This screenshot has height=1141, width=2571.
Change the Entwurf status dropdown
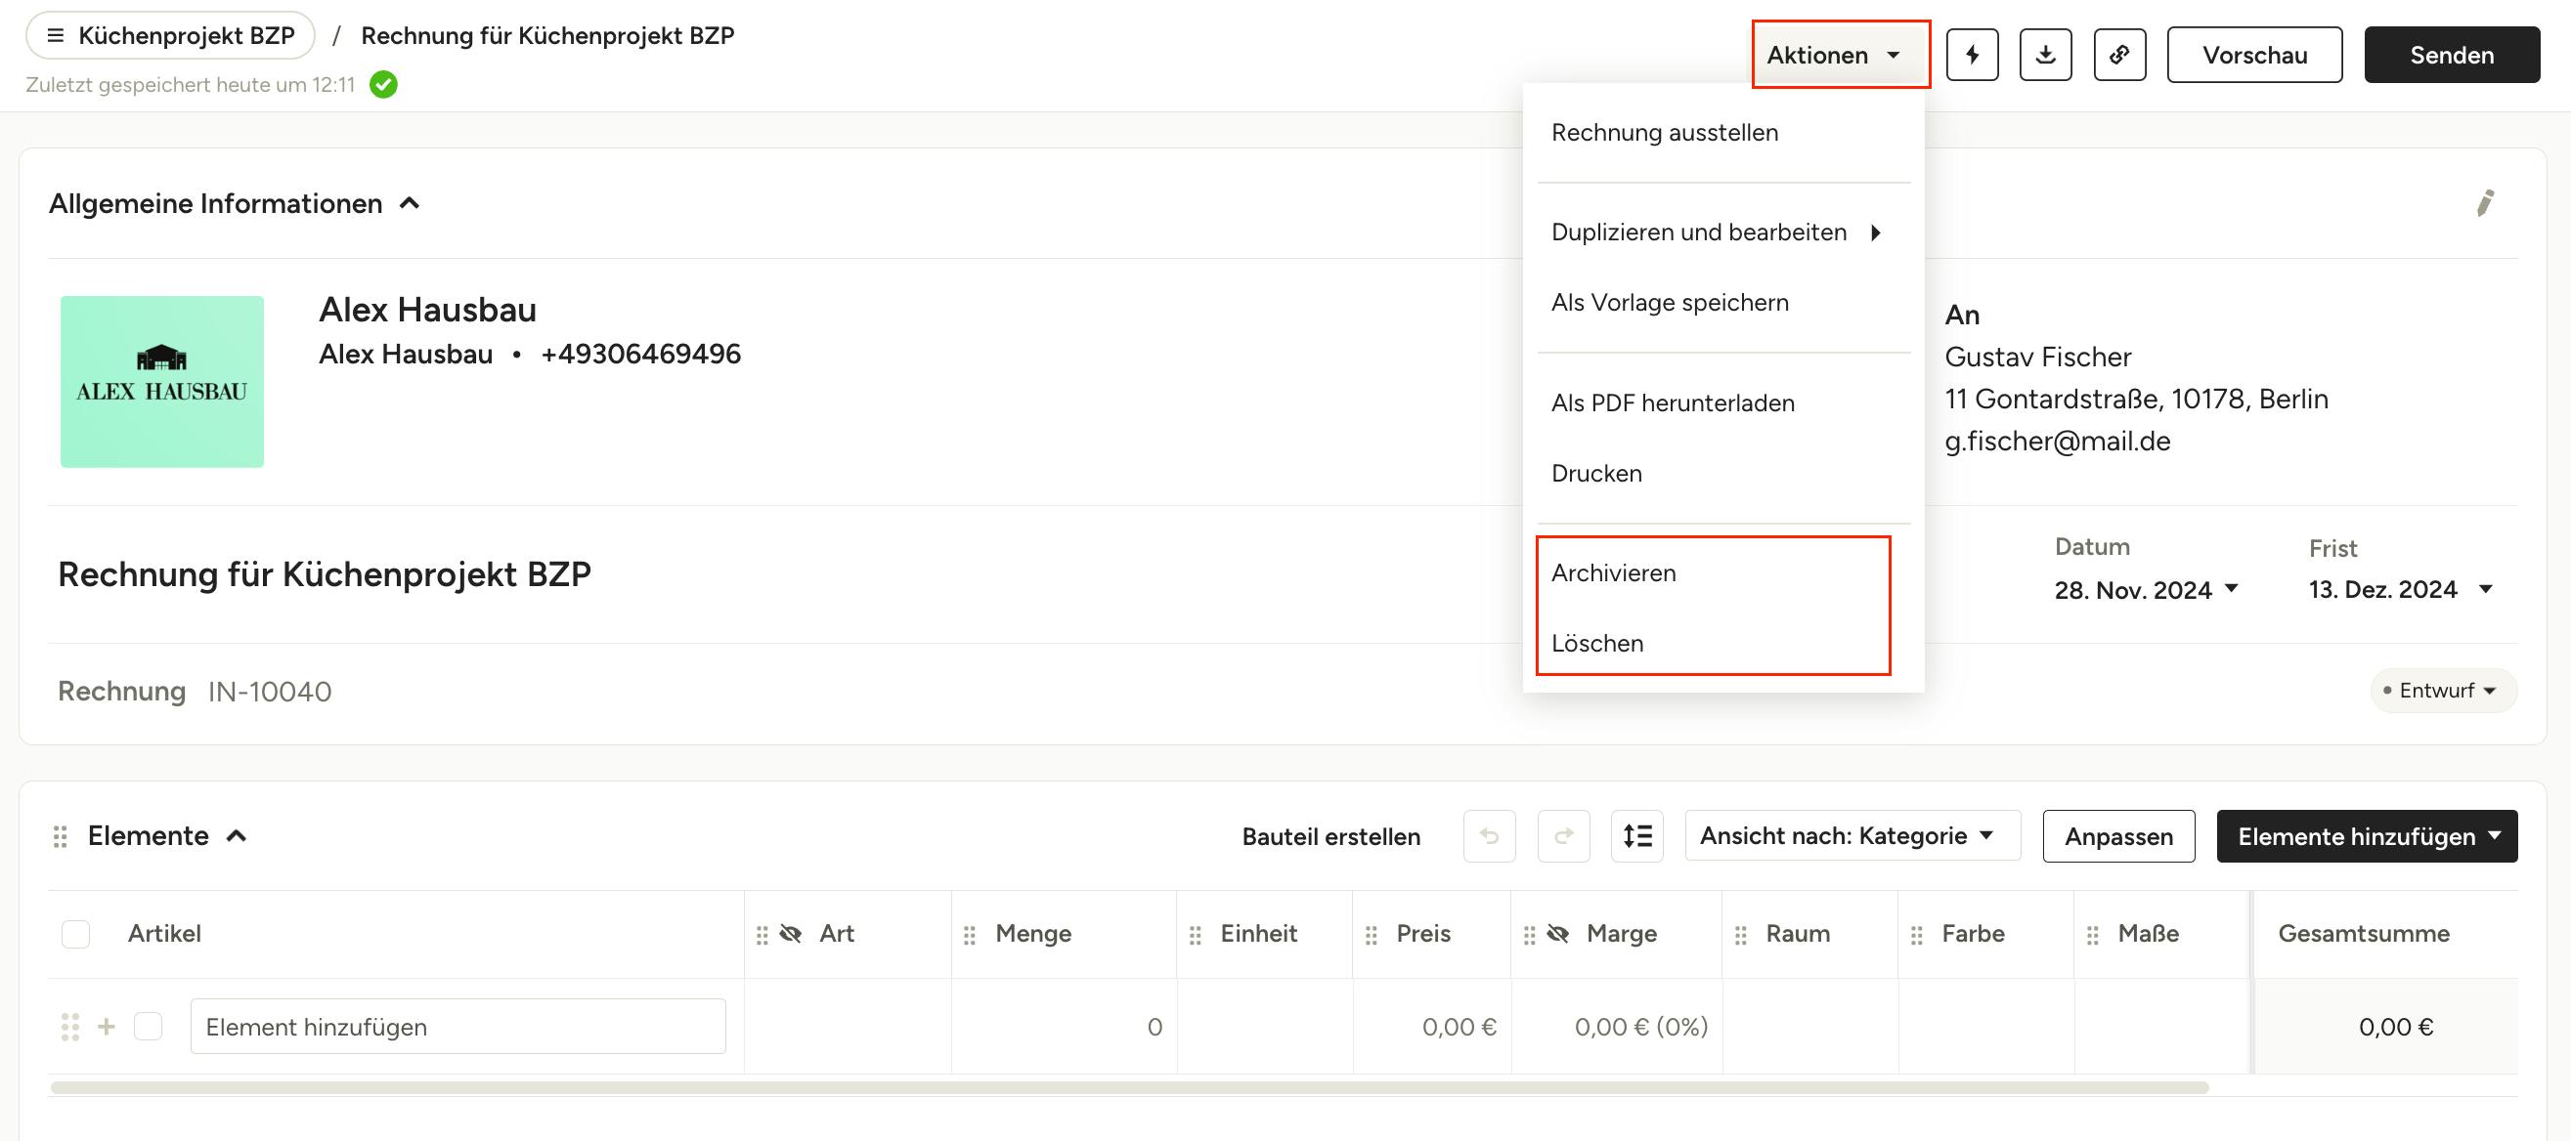[2442, 691]
